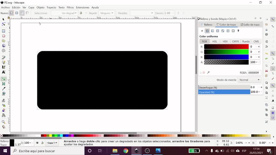Toggle the current layer lock icon
Viewport: 276px width, 155px height.
42,143
